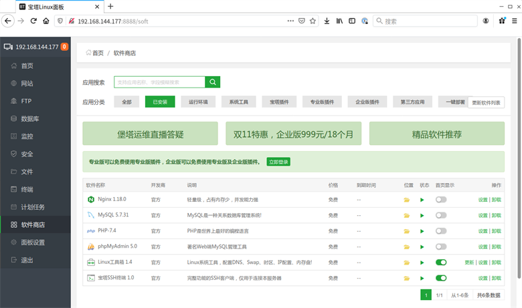The width and height of the screenshot is (522, 308).
Task: Select the 宝塔插件 category tab
Action: [x=279, y=102]
